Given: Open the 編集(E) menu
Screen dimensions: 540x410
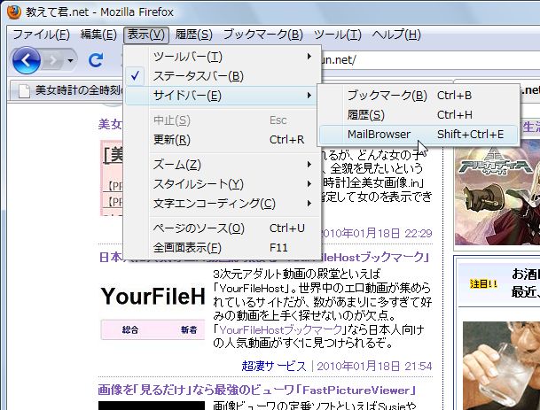Looking at the screenshot, I should pos(98,35).
